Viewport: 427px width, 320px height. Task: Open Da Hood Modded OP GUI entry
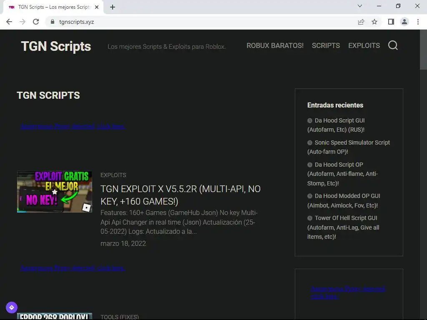[344, 200]
